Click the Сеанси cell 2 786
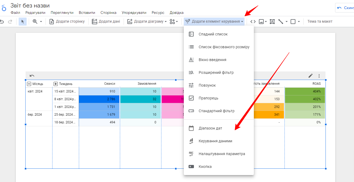 [99, 99]
